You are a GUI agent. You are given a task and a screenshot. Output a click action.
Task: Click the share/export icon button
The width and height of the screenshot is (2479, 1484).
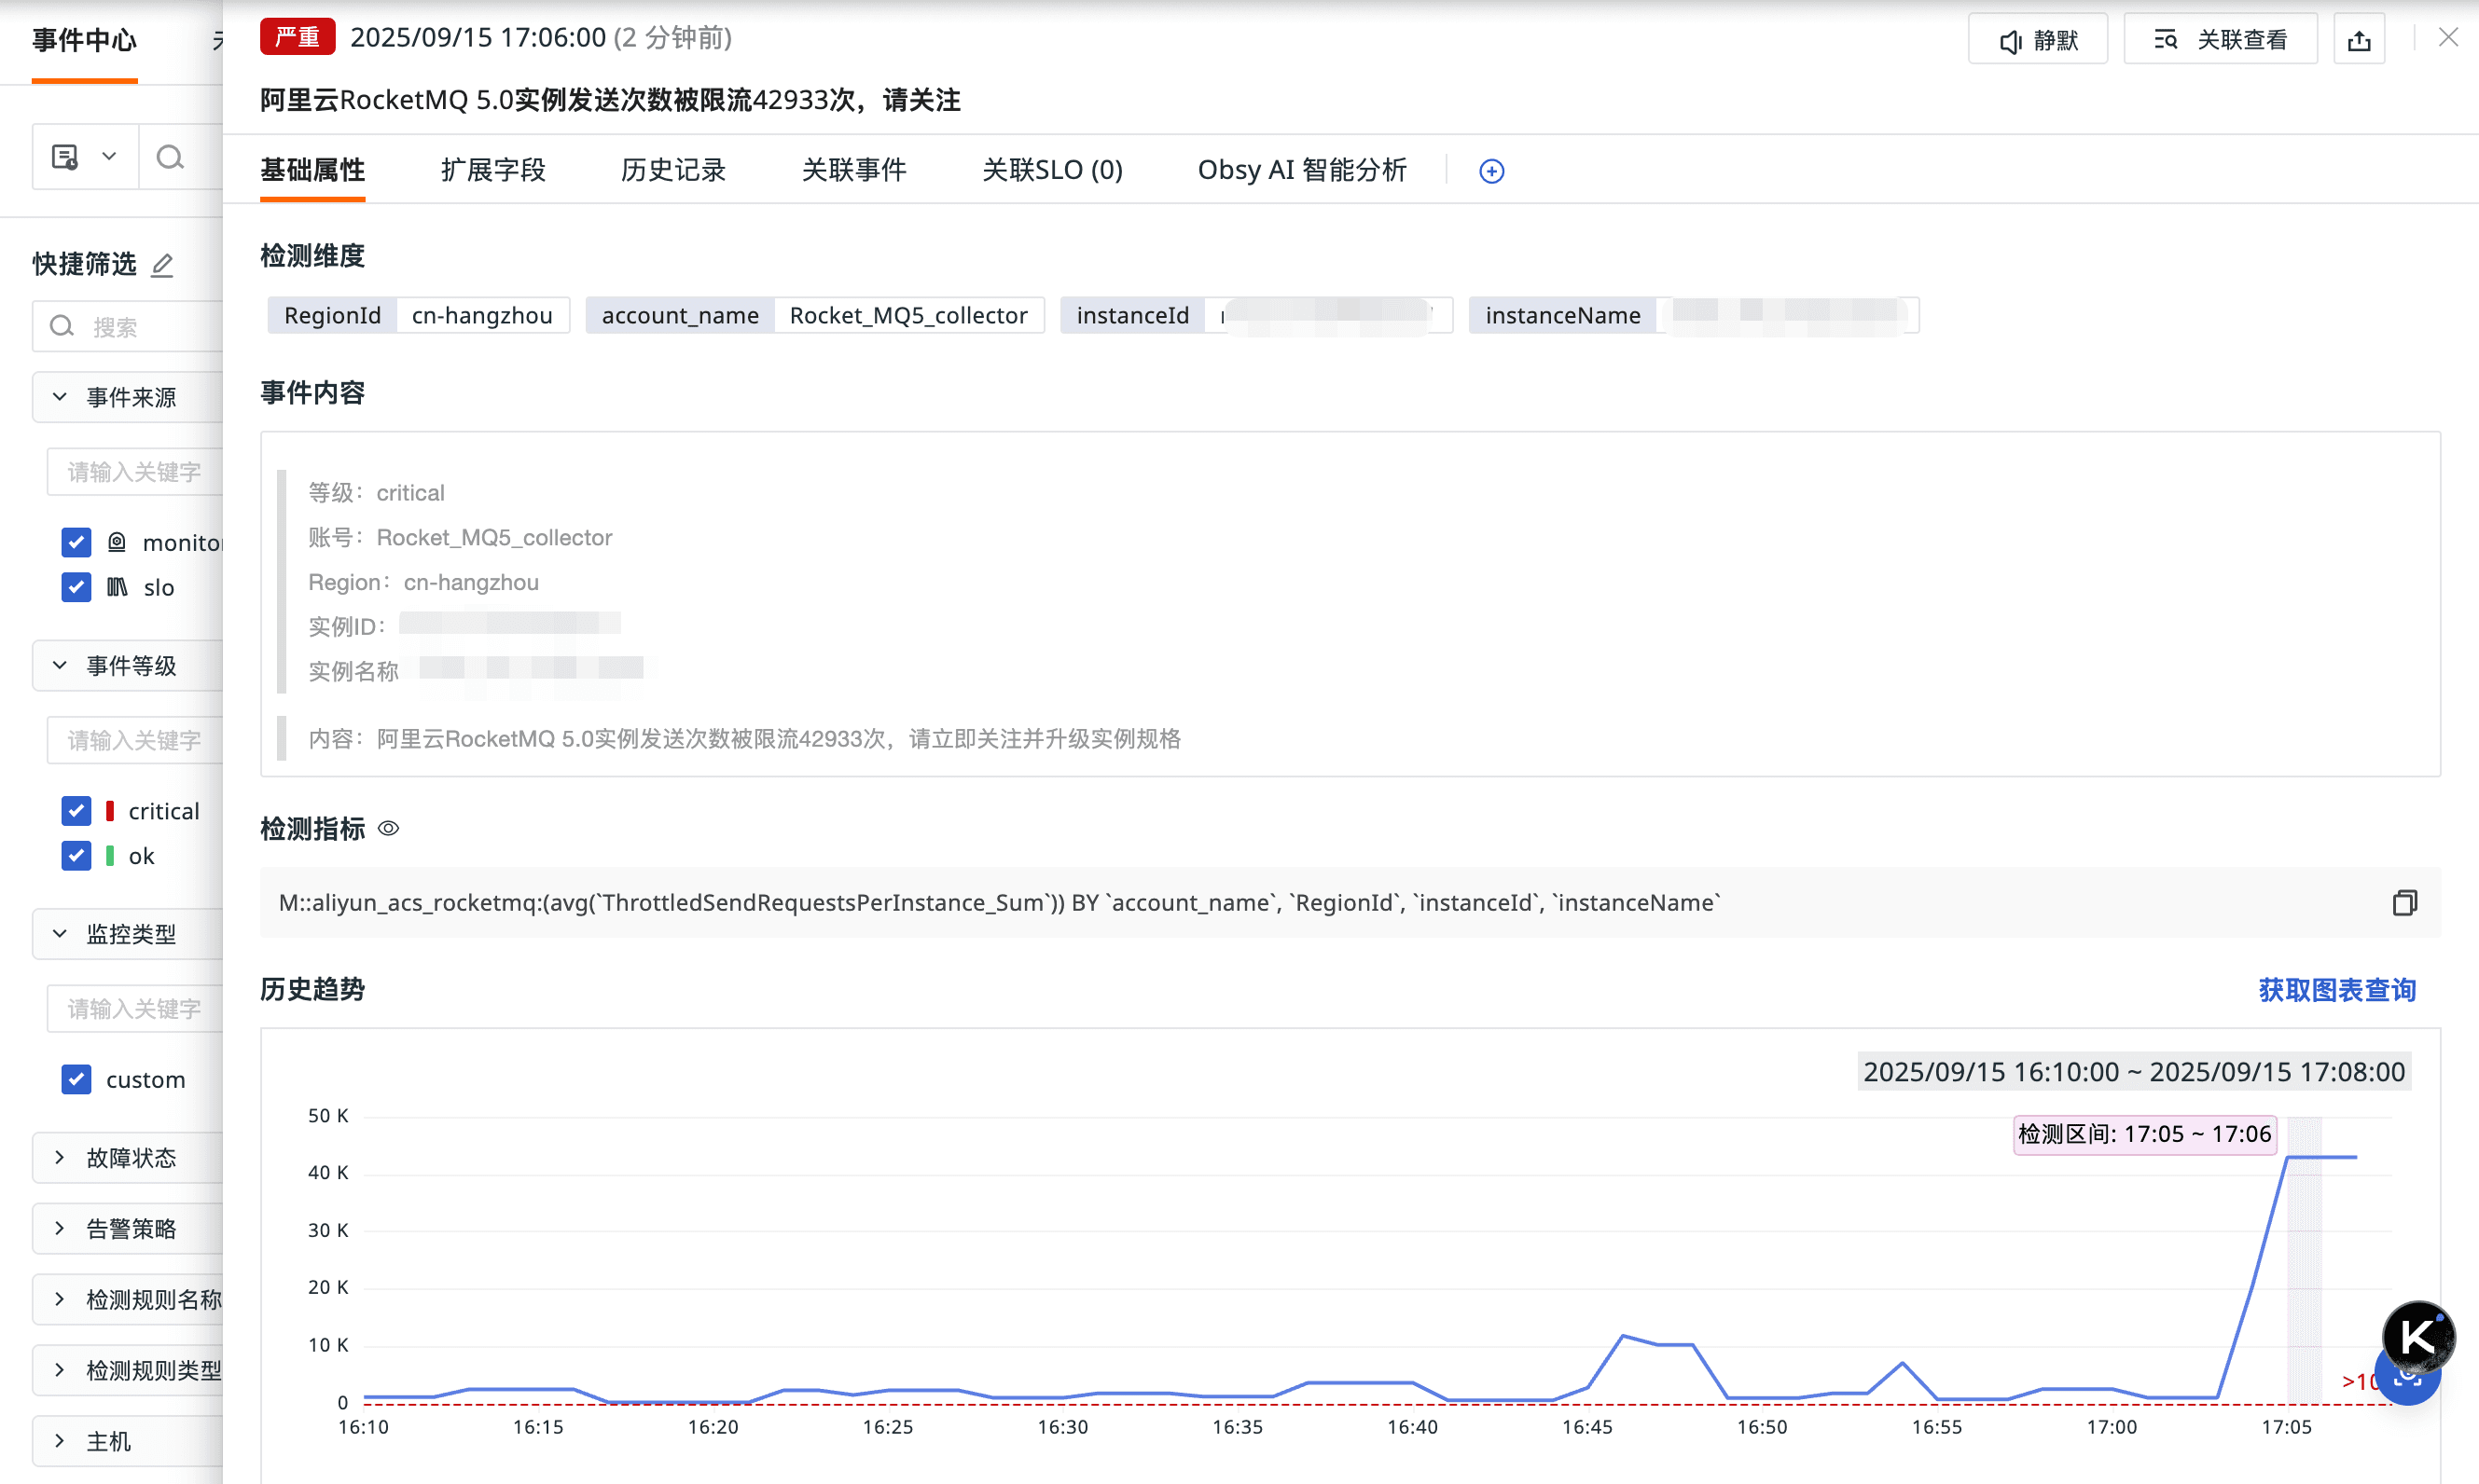point(2358,40)
